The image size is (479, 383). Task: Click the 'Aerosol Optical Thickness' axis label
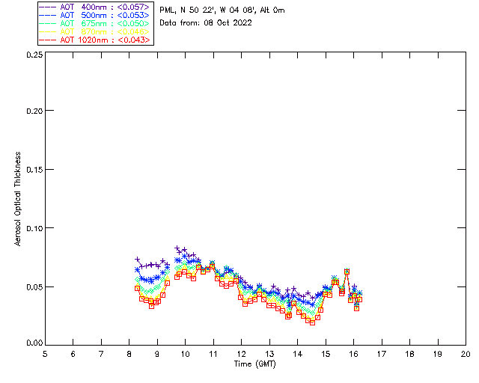18,199
